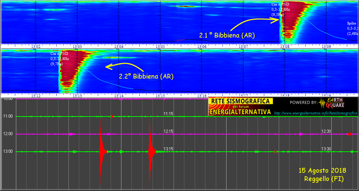The width and height of the screenshot is (359, 191).
Task: Click the magenta burst starting the 12:00 trace
Action: click(x=72, y=134)
